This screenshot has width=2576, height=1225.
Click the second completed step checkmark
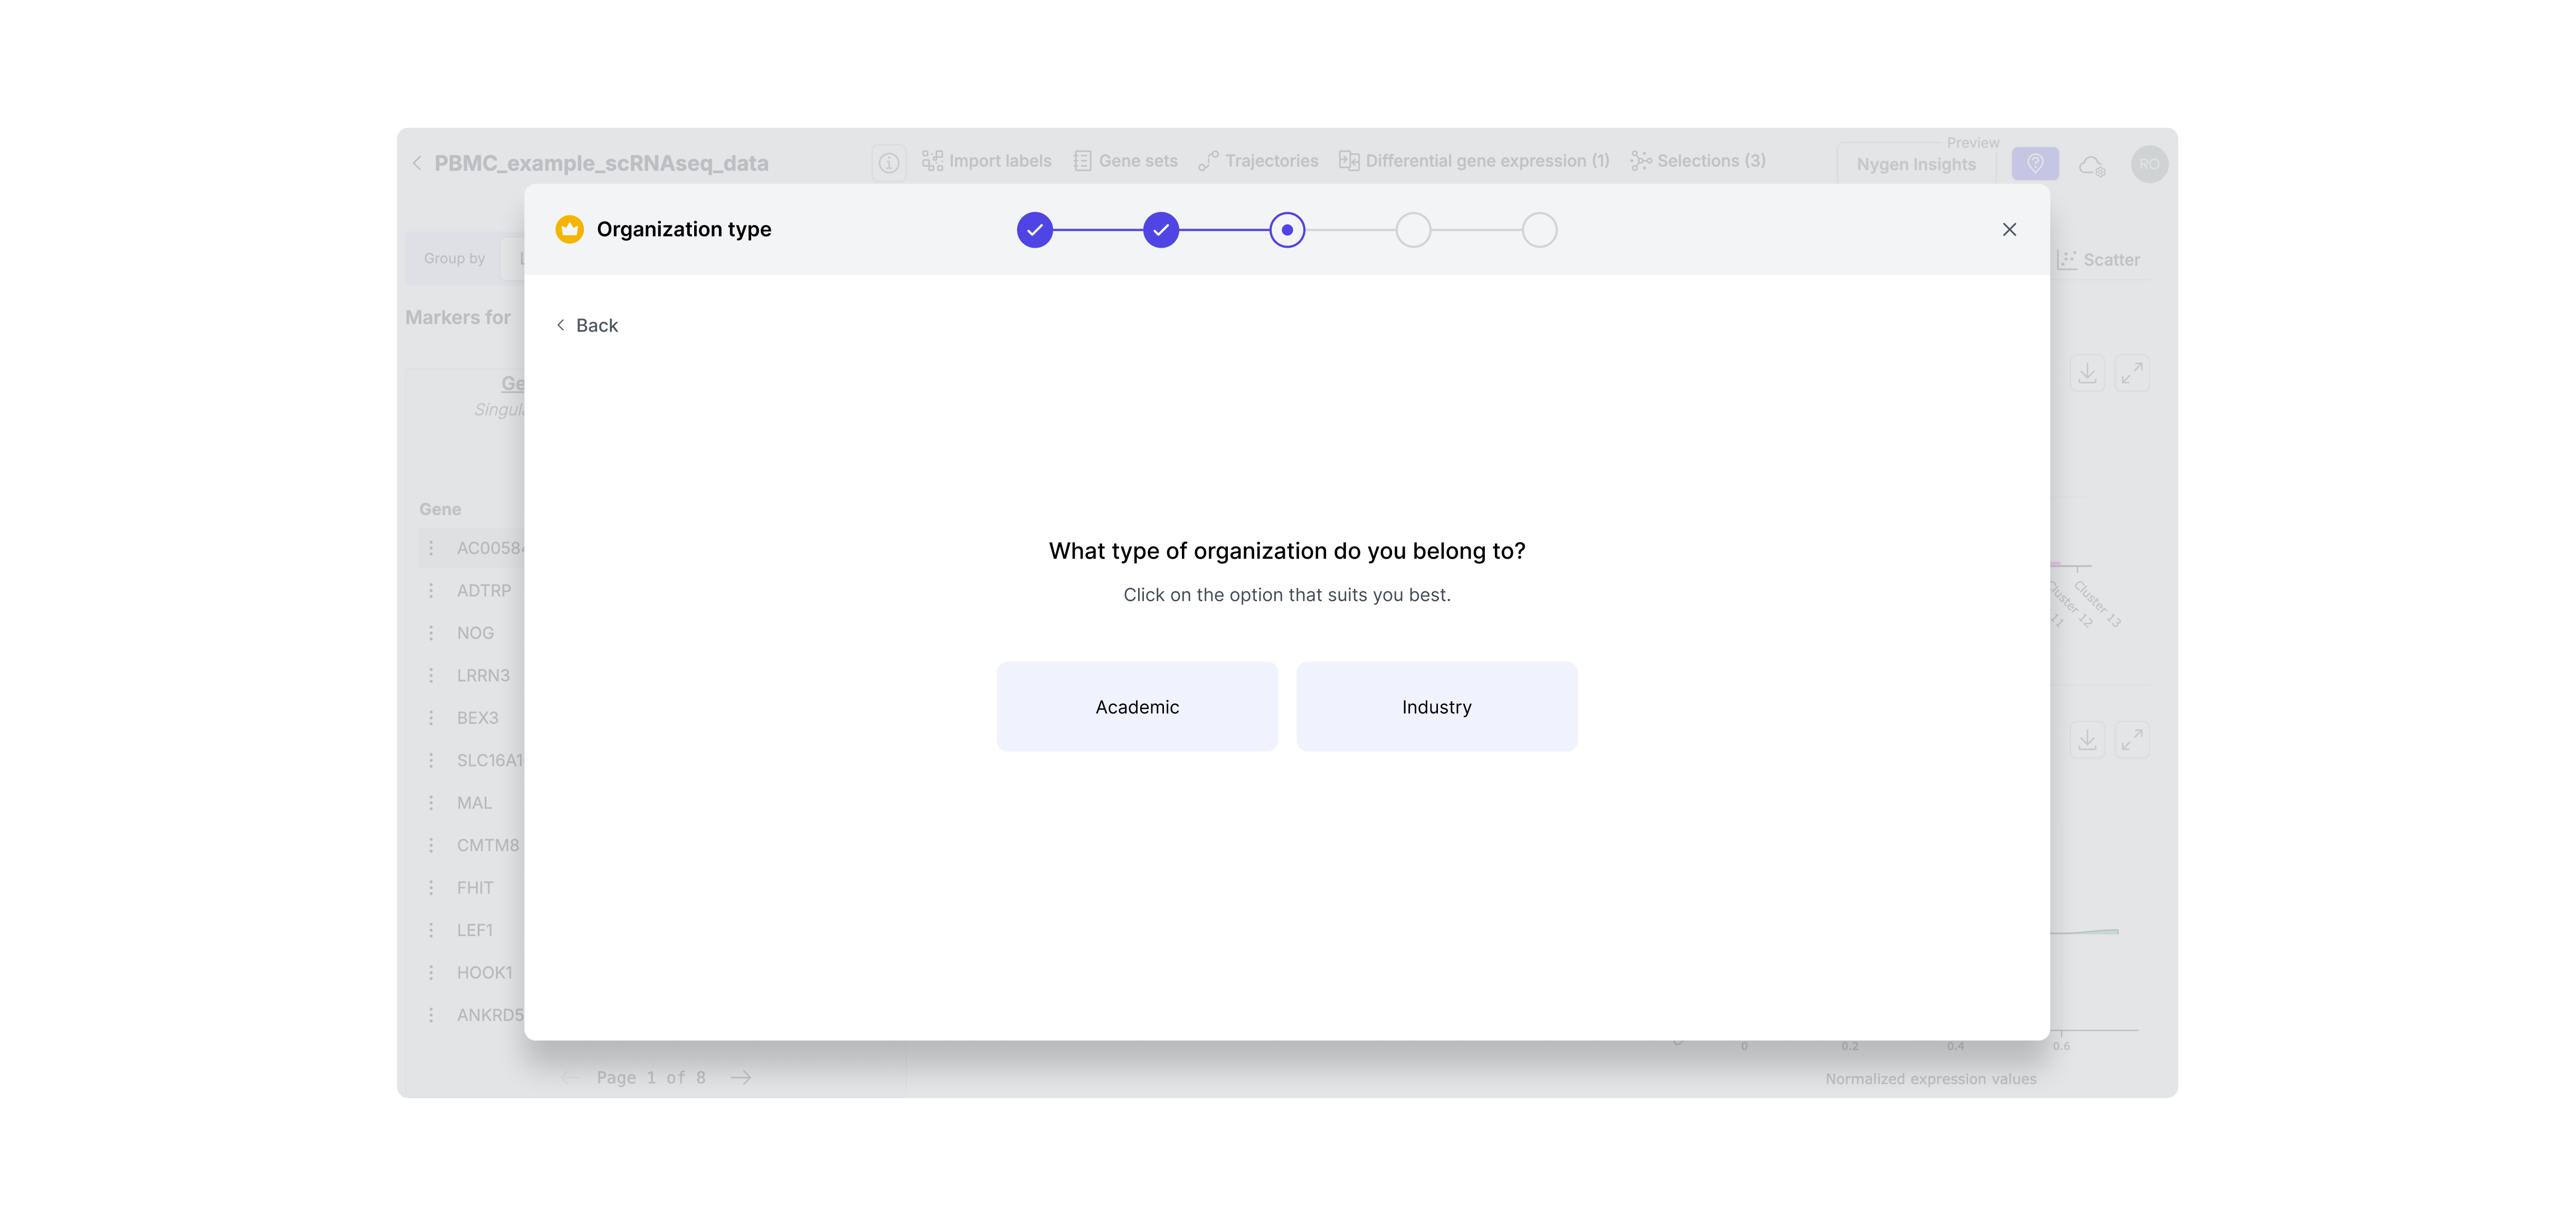coord(1160,230)
